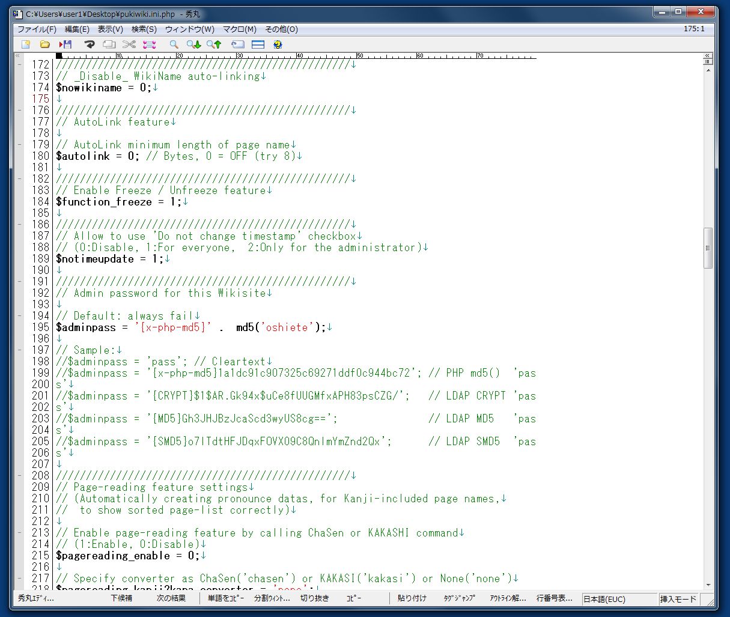This screenshot has width=730, height=617.
Task: Click line number 195 in the gutter
Action: tap(41, 327)
